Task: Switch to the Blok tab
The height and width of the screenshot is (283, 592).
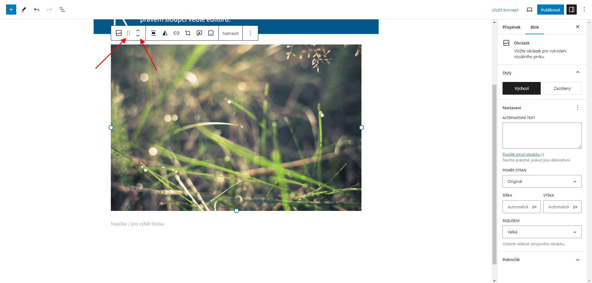Action: tap(535, 27)
